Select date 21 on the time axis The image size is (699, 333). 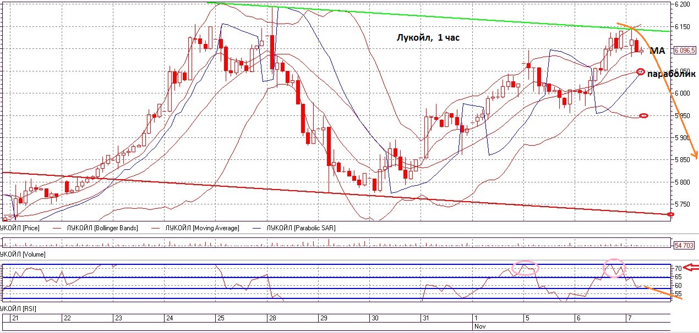(15, 318)
